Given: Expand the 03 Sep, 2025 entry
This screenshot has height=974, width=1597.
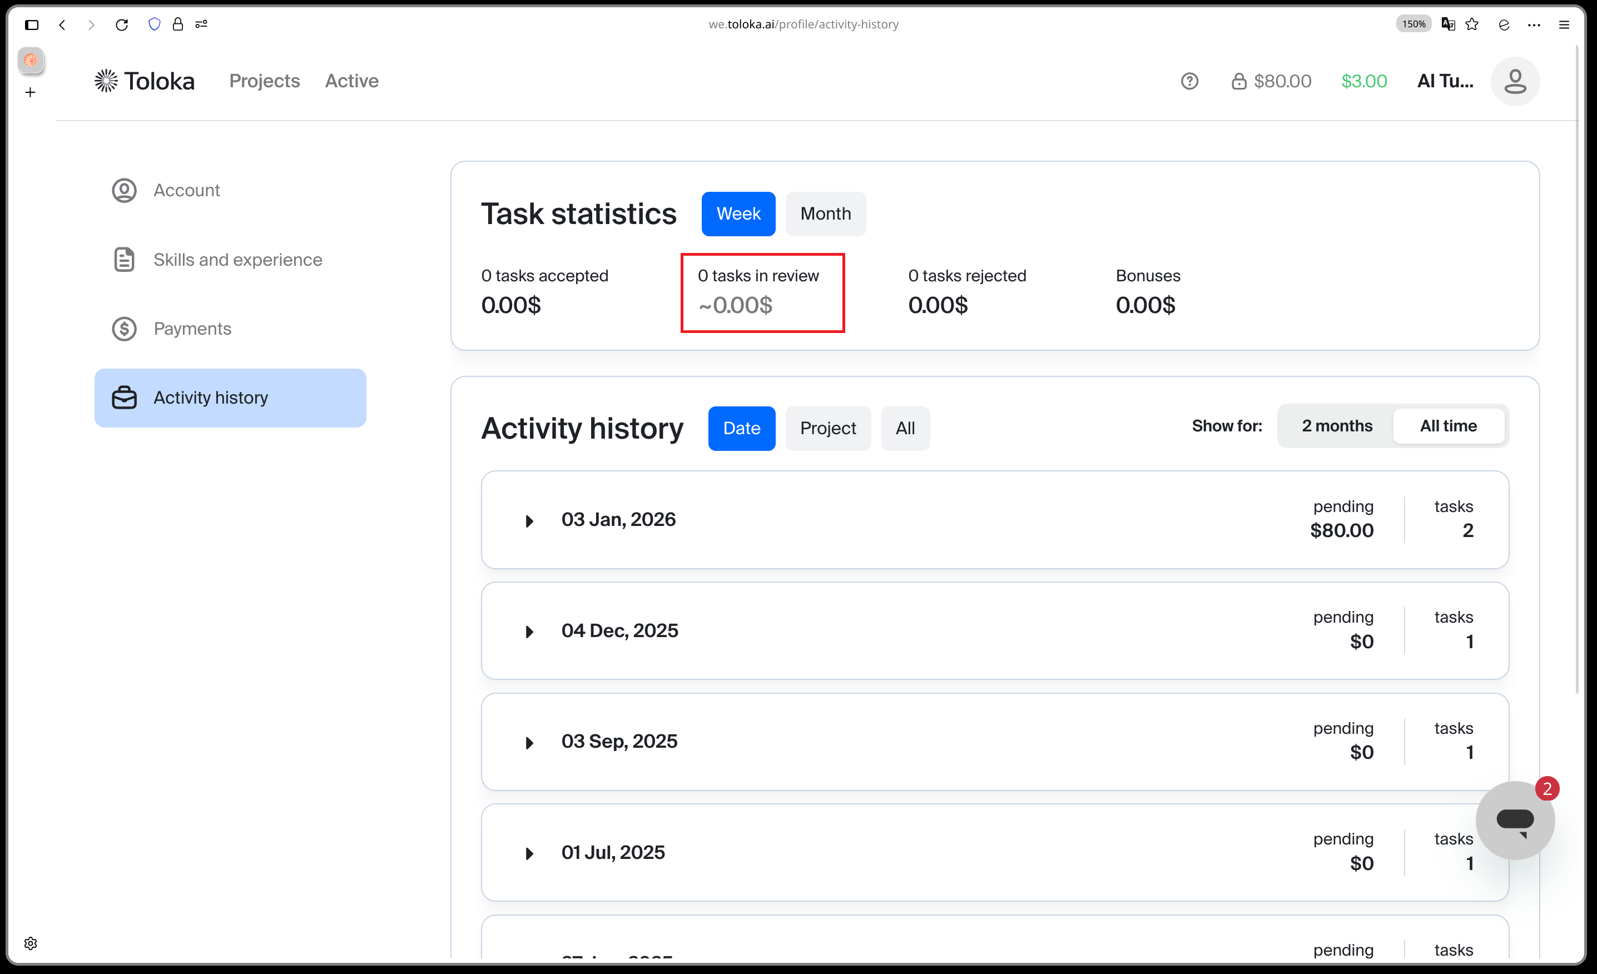Looking at the screenshot, I should [x=529, y=743].
